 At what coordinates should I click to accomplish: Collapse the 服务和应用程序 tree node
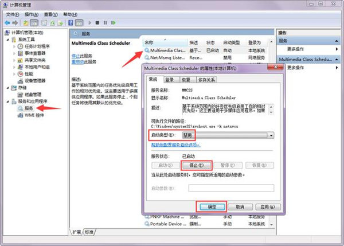click(8, 101)
